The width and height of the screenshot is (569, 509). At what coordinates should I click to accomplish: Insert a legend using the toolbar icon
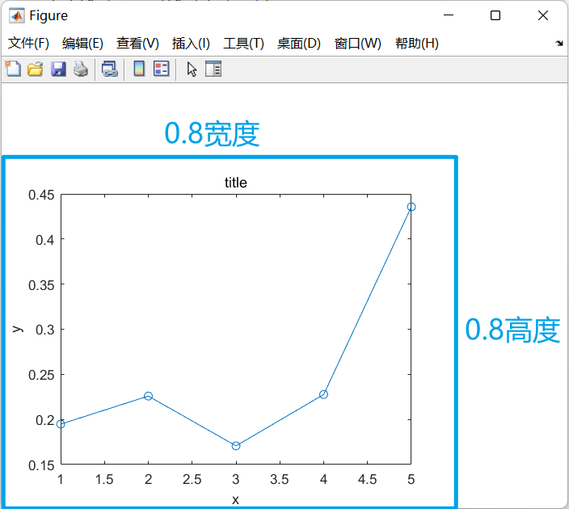[x=162, y=69]
